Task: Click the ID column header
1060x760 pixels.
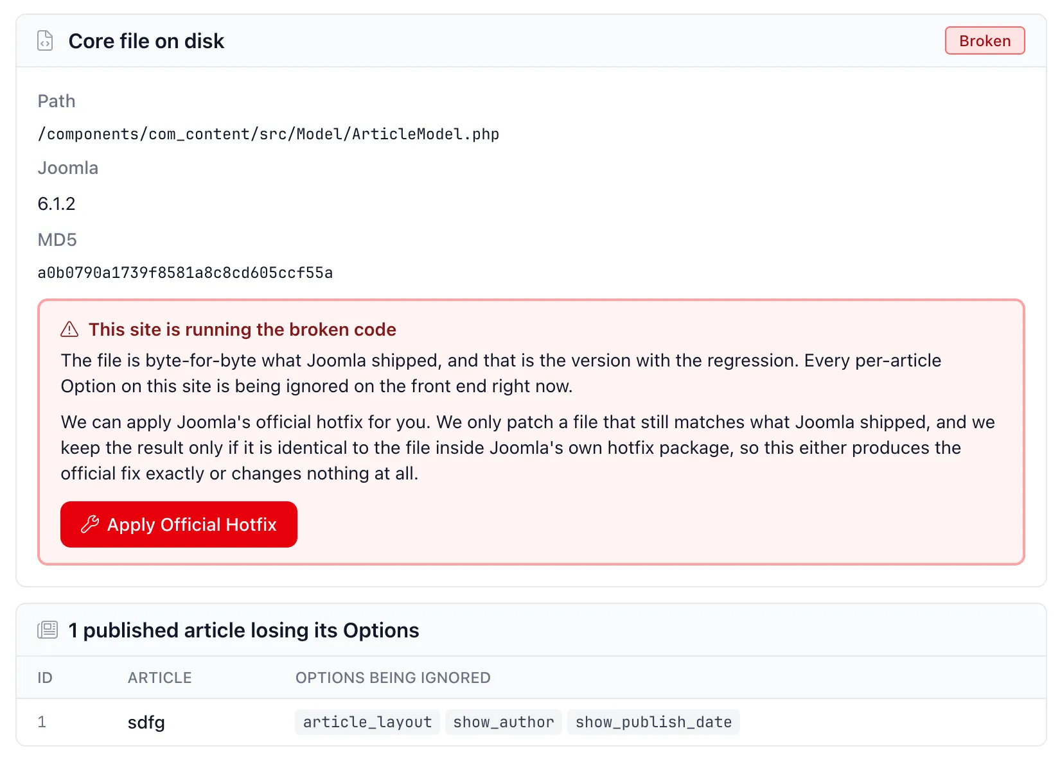Action: [x=45, y=678]
